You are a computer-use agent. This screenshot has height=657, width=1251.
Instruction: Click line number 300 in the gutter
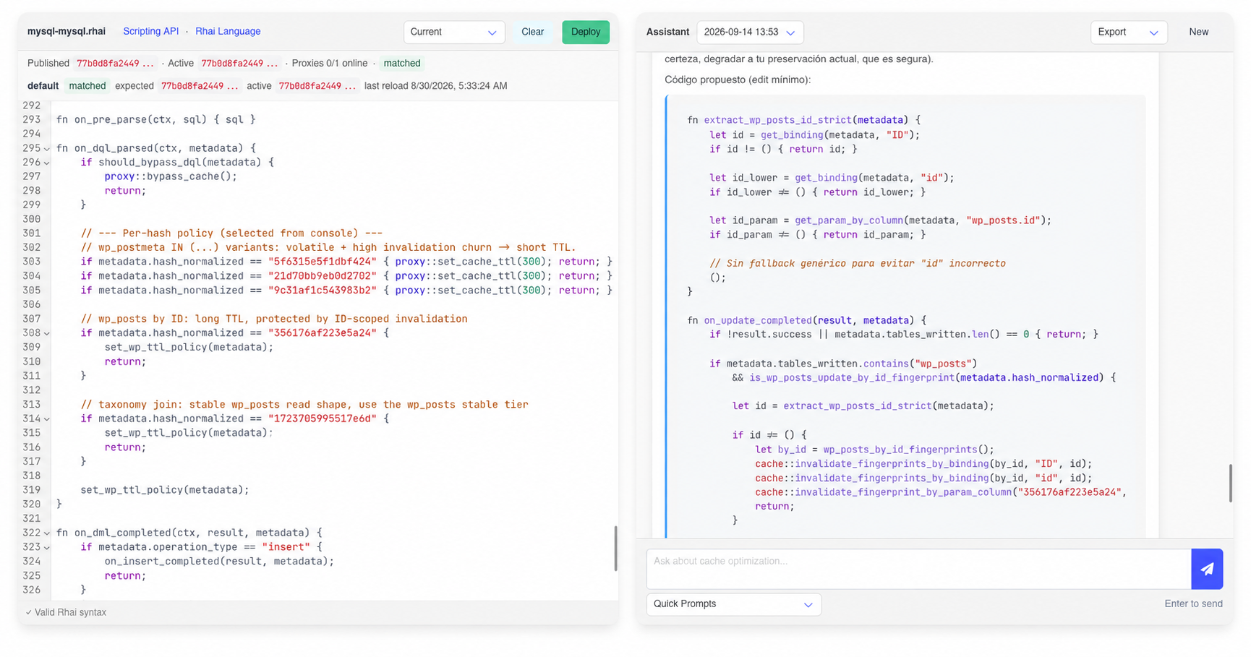(31, 219)
